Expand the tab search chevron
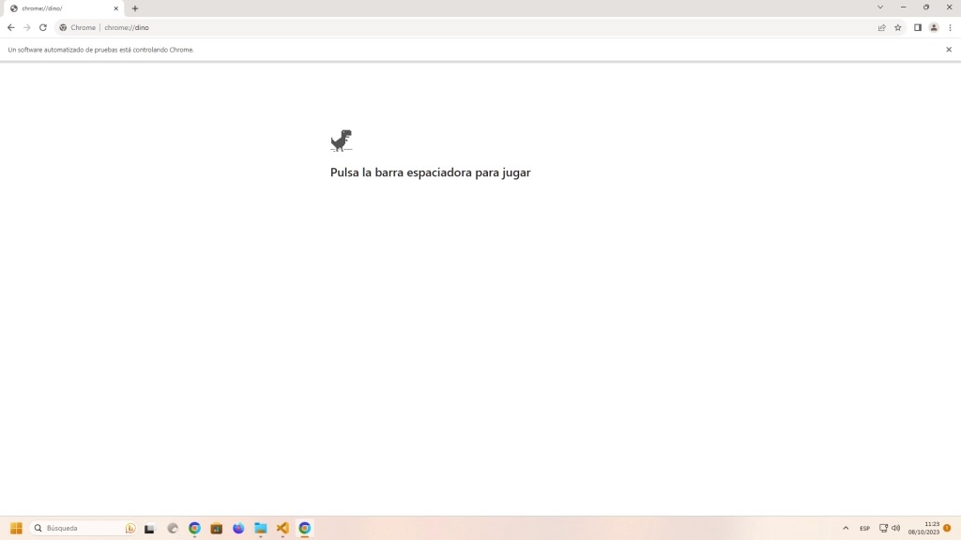 click(879, 7)
